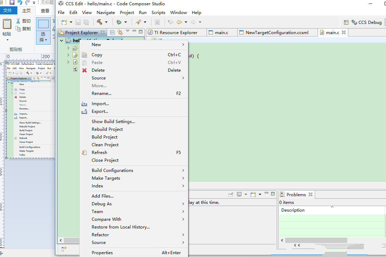Click the Open Perspective icon
The width and height of the screenshot is (386, 257).
(x=346, y=23)
